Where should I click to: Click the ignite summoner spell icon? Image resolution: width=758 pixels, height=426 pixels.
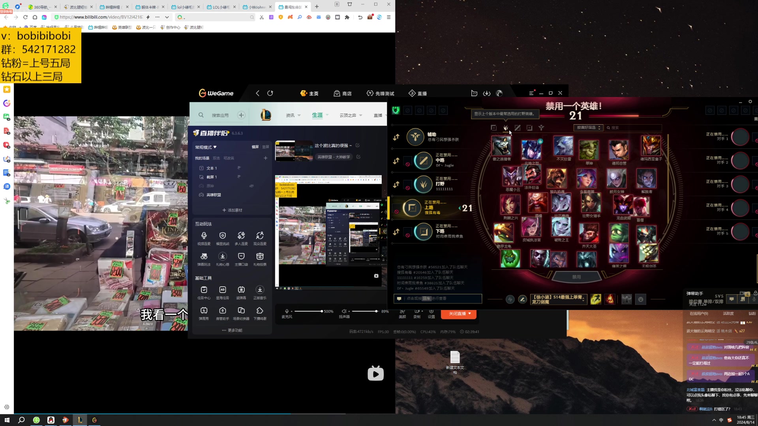point(610,299)
